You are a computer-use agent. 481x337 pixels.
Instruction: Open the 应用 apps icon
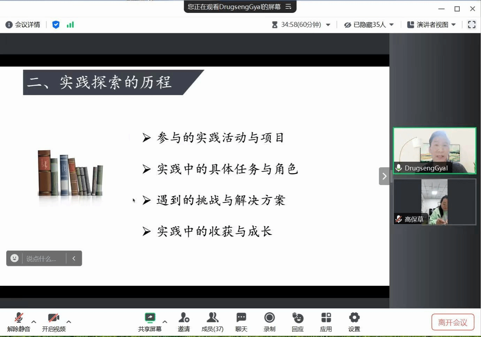click(x=326, y=318)
